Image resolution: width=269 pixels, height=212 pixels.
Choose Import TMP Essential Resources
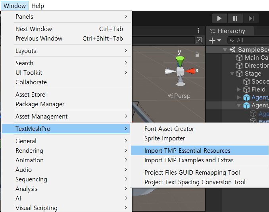point(200,151)
